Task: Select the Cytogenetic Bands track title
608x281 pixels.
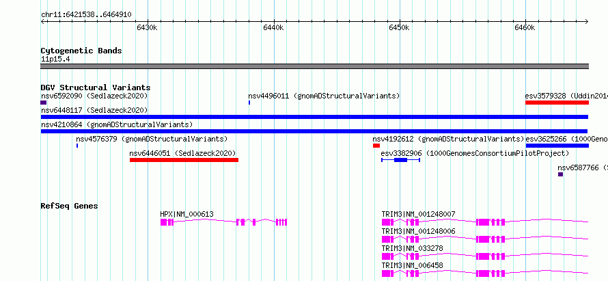Action: pos(81,51)
